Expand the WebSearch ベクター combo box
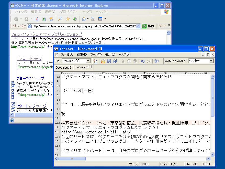The height and width of the screenshot is (169, 225). point(211,61)
